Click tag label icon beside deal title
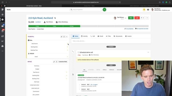This screenshot has height=96, width=172. coord(55,18)
